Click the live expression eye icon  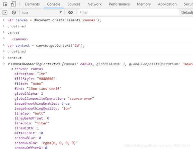click(x=70, y=13)
